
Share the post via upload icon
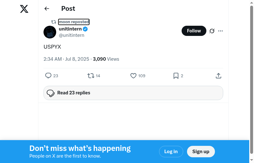(x=218, y=76)
